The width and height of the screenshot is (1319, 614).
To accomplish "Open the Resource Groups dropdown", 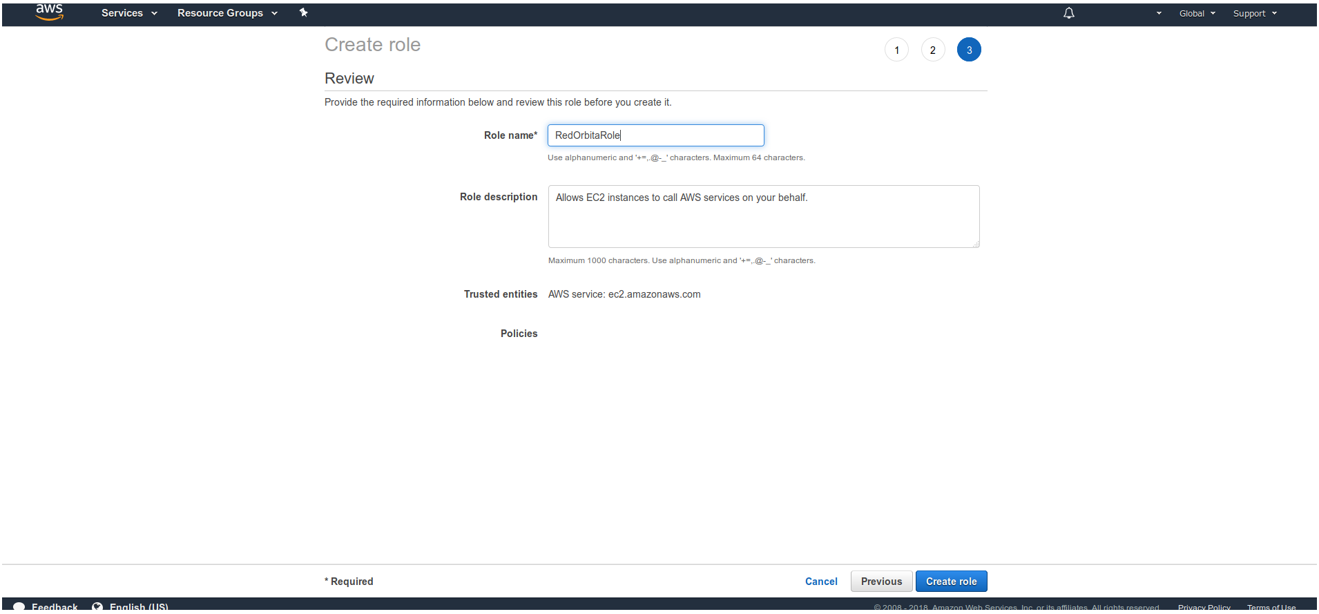I will coord(227,13).
